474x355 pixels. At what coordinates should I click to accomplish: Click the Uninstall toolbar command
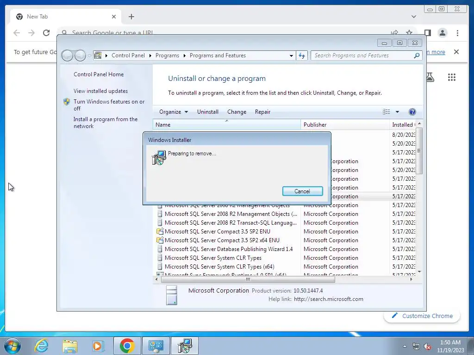(x=208, y=112)
